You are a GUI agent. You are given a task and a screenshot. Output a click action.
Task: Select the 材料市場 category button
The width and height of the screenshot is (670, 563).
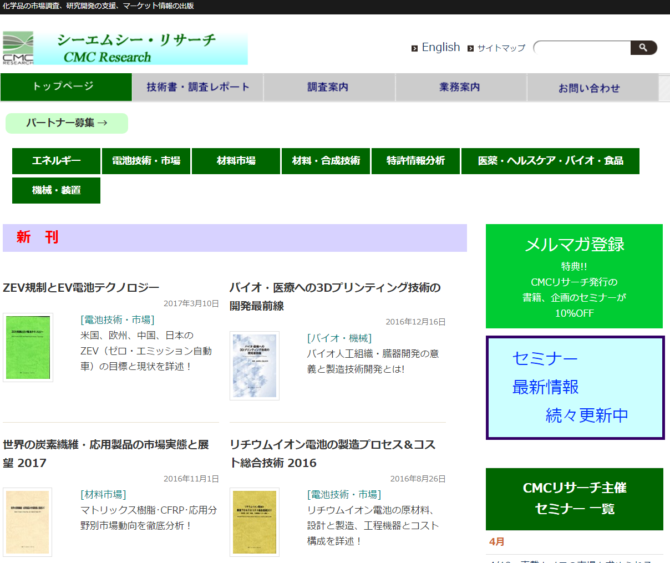236,161
